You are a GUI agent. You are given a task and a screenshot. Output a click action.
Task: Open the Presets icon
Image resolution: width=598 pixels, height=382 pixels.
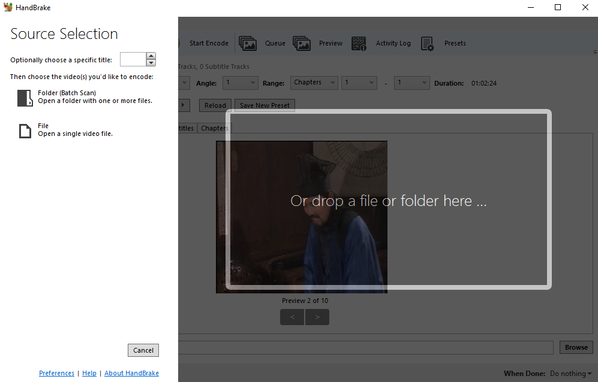(428, 44)
